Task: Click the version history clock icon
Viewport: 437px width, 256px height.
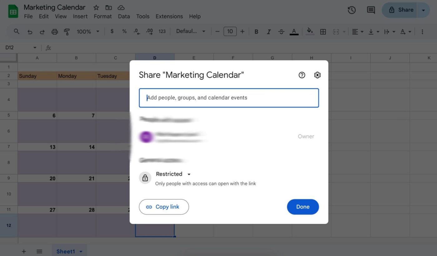Action: (x=352, y=10)
